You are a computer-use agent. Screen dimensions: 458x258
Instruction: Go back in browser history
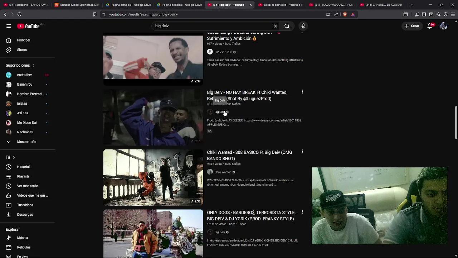click(x=5, y=14)
